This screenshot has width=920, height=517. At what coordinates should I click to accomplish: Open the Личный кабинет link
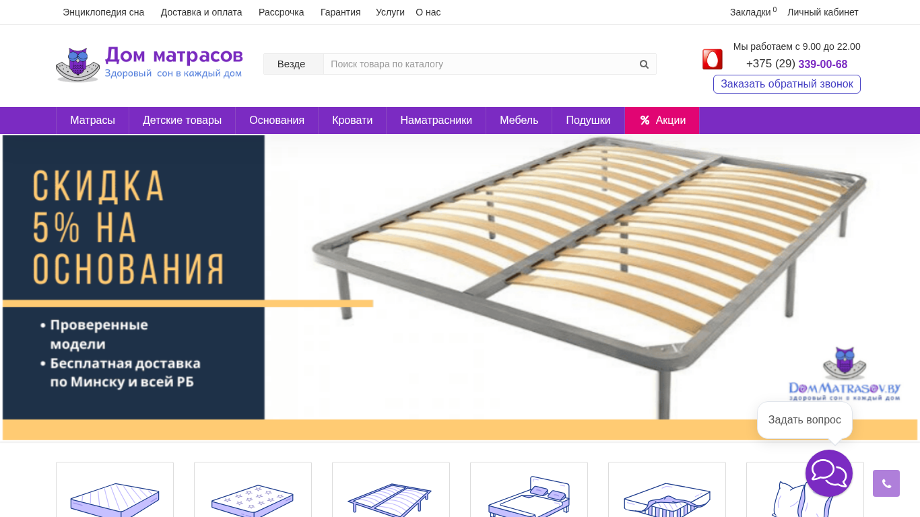tap(823, 12)
